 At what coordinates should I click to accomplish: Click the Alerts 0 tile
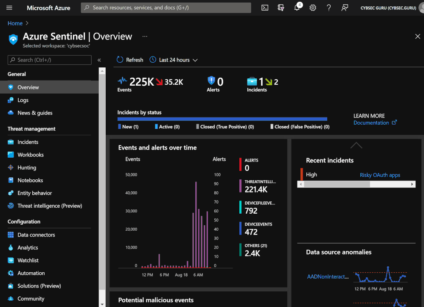[215, 84]
